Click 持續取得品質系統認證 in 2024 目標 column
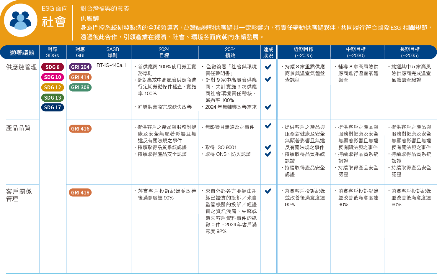Image resolution: width=437 pixels, height=274 pixels. click(161, 147)
